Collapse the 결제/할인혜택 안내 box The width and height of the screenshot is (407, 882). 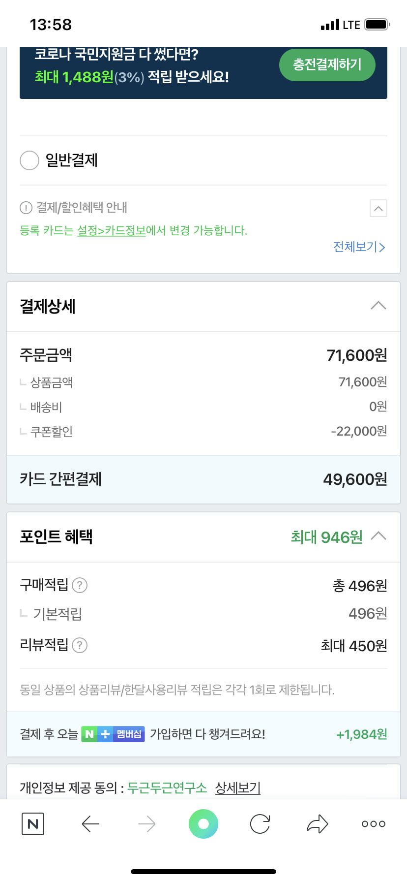coord(378,208)
